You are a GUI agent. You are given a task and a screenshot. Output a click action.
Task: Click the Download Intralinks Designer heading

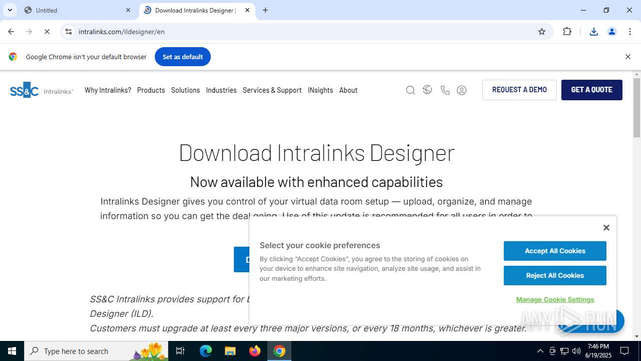[x=316, y=152]
